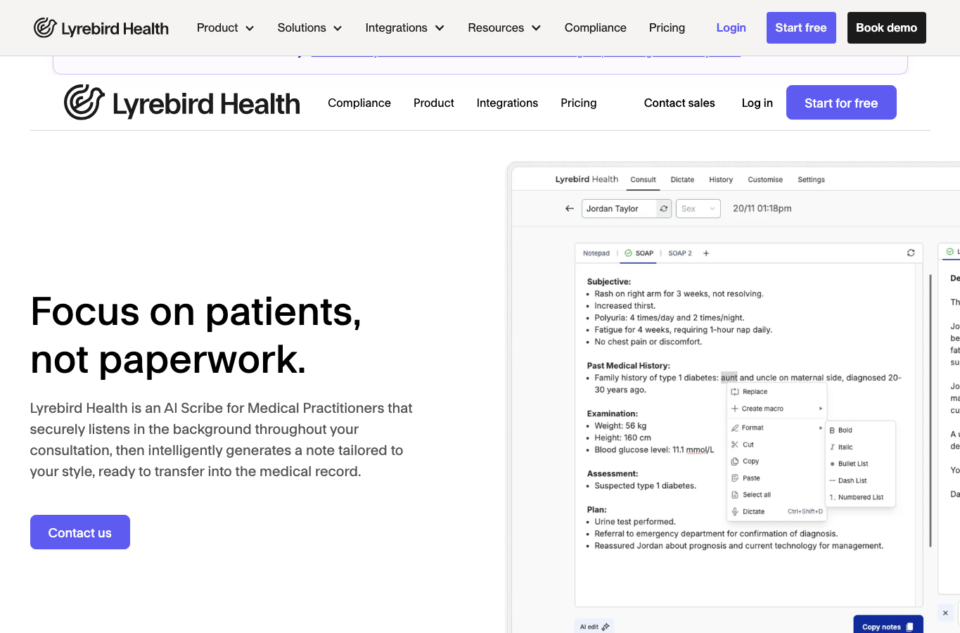Image resolution: width=960 pixels, height=633 pixels.
Task: Click the line "Weight: 56 kg"
Action: pos(620,426)
